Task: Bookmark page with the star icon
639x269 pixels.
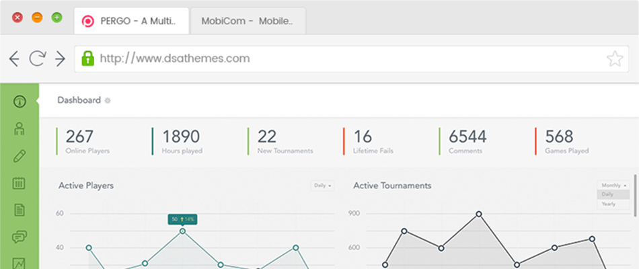Action: 615,59
